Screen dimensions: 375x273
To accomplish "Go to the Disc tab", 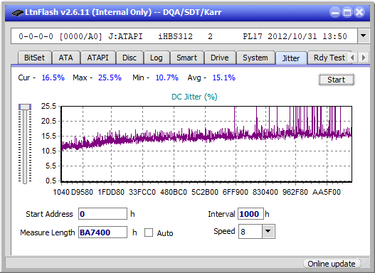I will coord(130,58).
